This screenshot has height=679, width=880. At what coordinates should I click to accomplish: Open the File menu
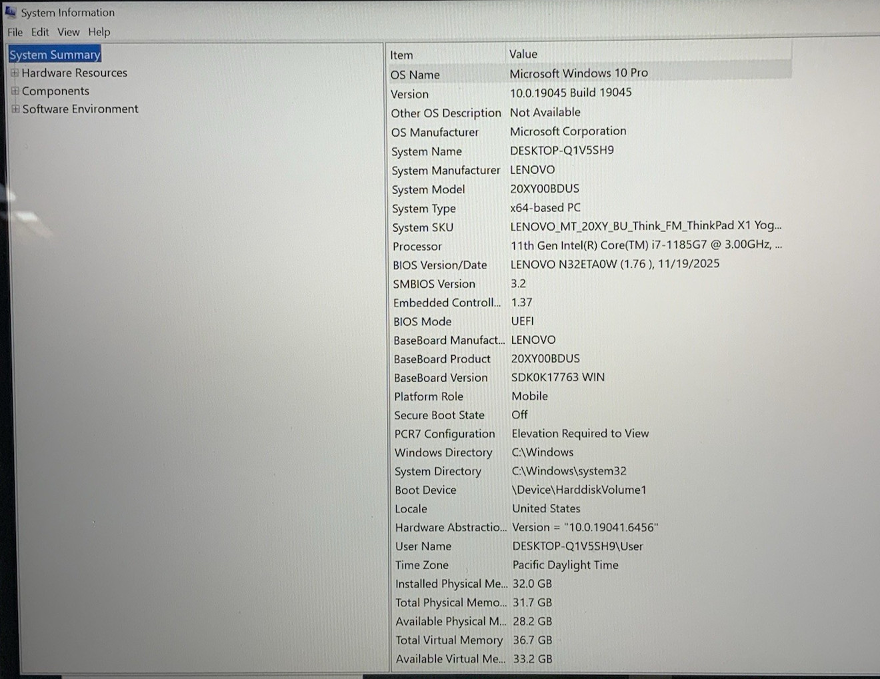(x=15, y=32)
